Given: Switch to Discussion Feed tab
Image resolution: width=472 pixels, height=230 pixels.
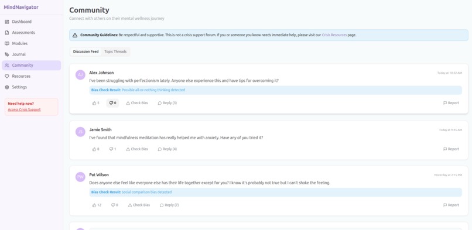Looking at the screenshot, I should (85, 52).
